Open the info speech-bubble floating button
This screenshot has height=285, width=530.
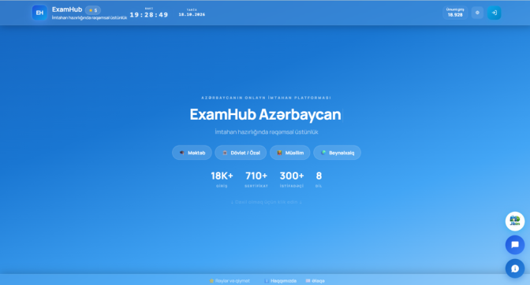(x=515, y=268)
